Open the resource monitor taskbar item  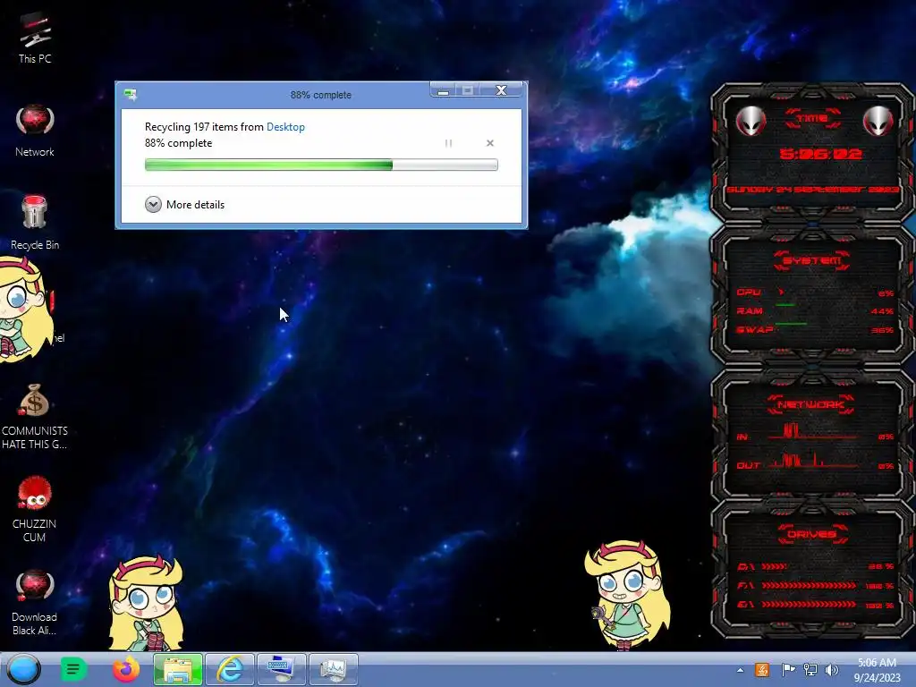coord(333,669)
